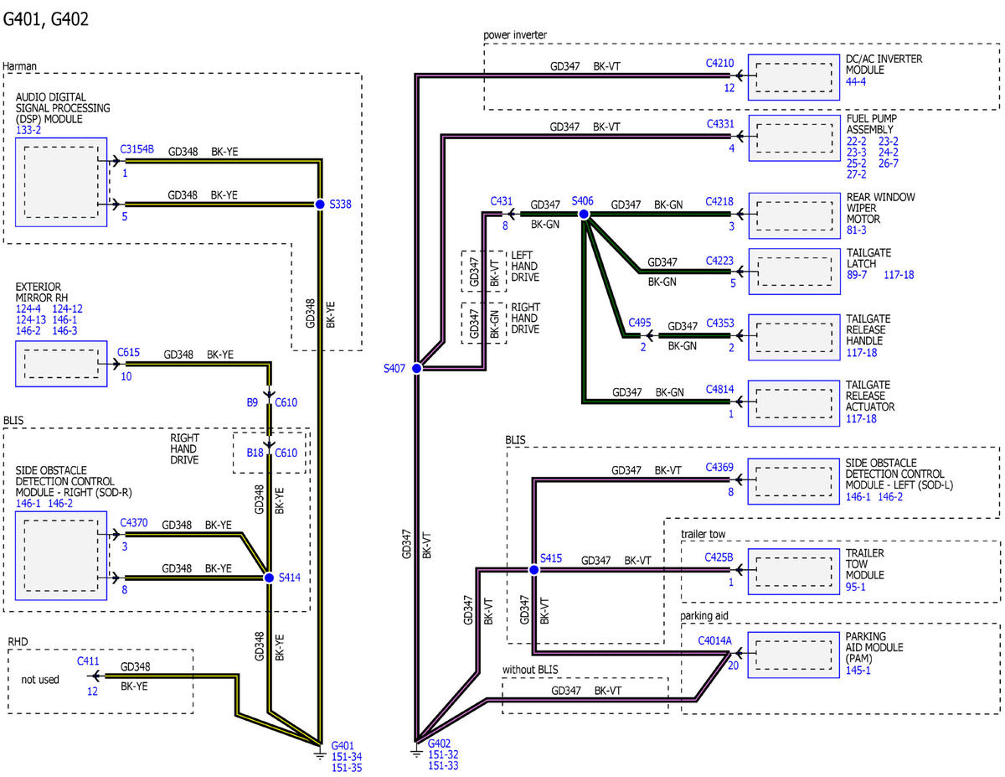This screenshot has width=1005, height=777.
Task: Open page reference 151-35
Action: click(347, 767)
